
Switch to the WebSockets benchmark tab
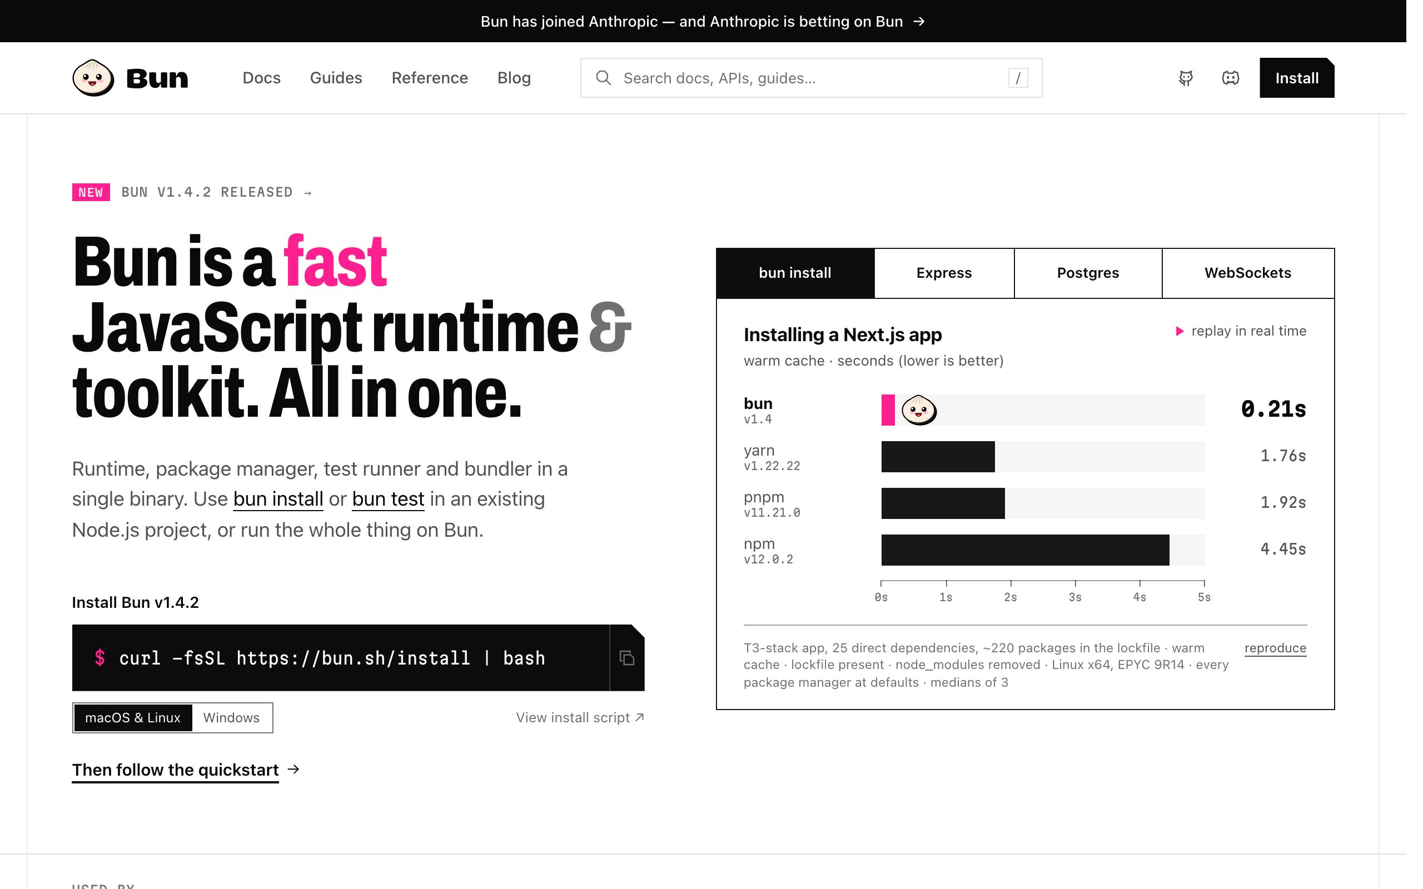tap(1248, 273)
